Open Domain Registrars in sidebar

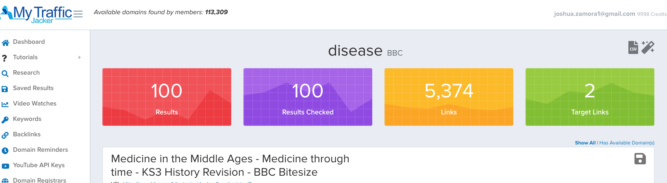(39, 180)
